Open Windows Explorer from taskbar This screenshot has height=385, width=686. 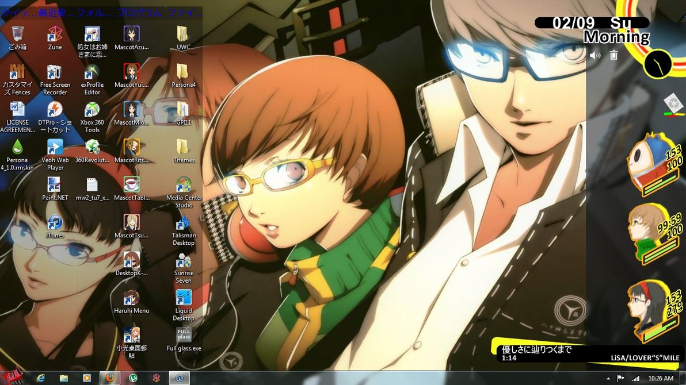point(64,378)
